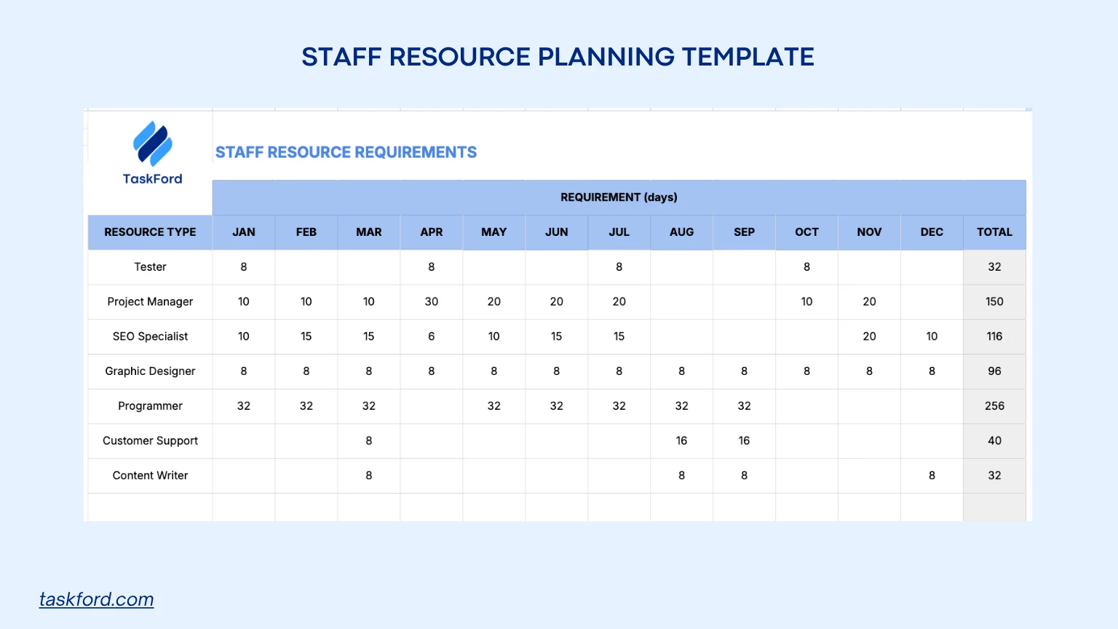The width and height of the screenshot is (1118, 629).
Task: Click the FEB column header
Action: tap(306, 232)
